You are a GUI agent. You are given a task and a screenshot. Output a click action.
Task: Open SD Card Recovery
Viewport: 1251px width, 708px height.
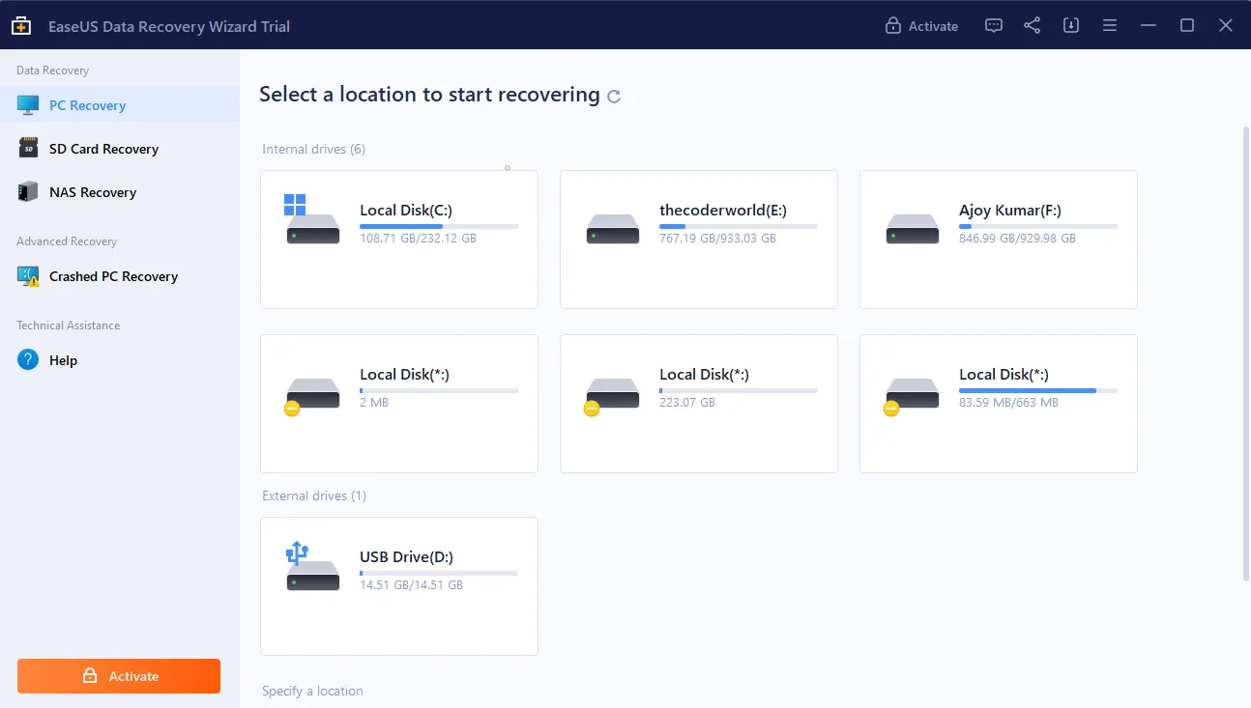click(x=103, y=149)
